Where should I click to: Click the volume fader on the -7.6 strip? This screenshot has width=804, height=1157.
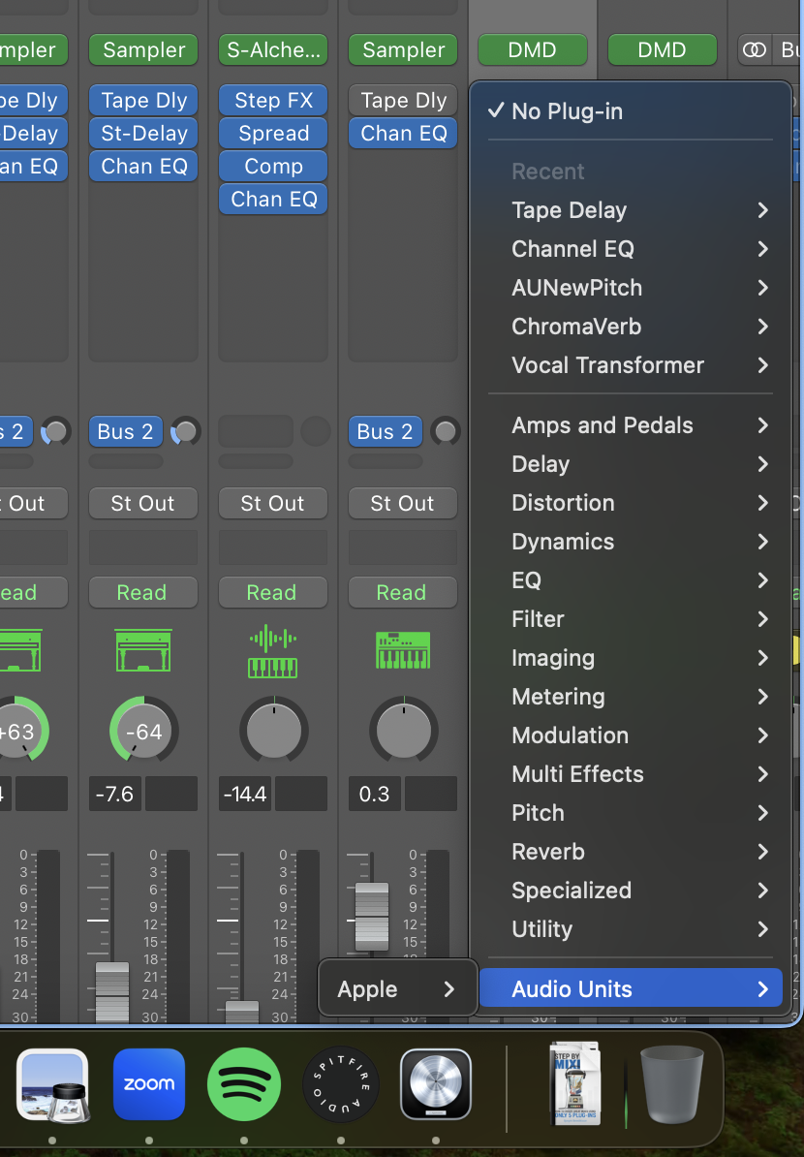pos(112,991)
